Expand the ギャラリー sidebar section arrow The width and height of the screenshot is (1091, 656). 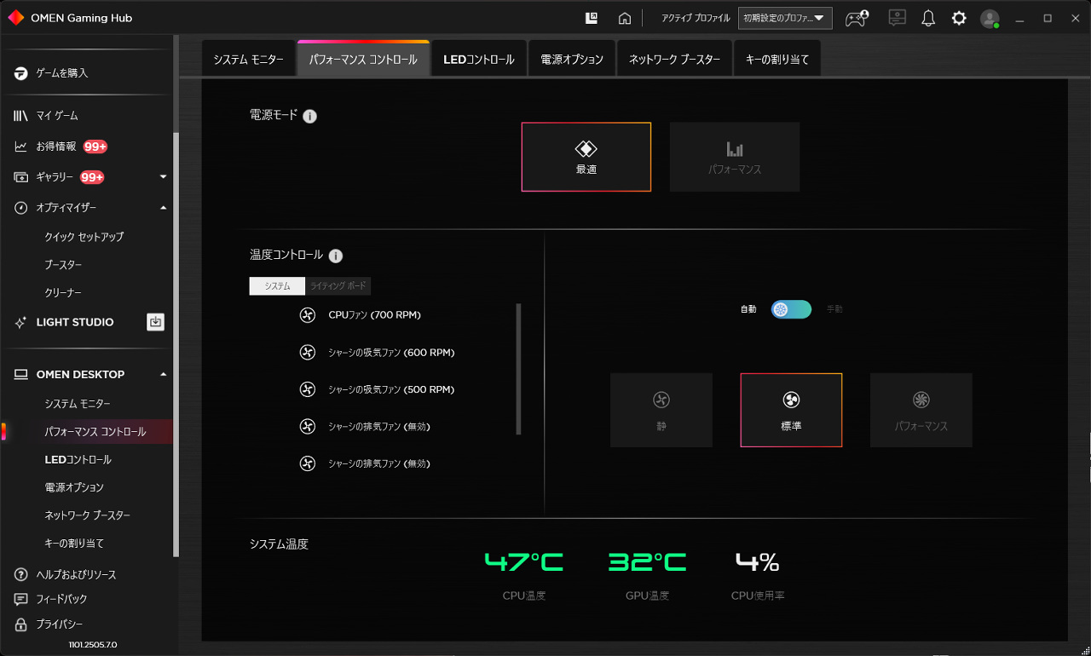click(x=163, y=177)
